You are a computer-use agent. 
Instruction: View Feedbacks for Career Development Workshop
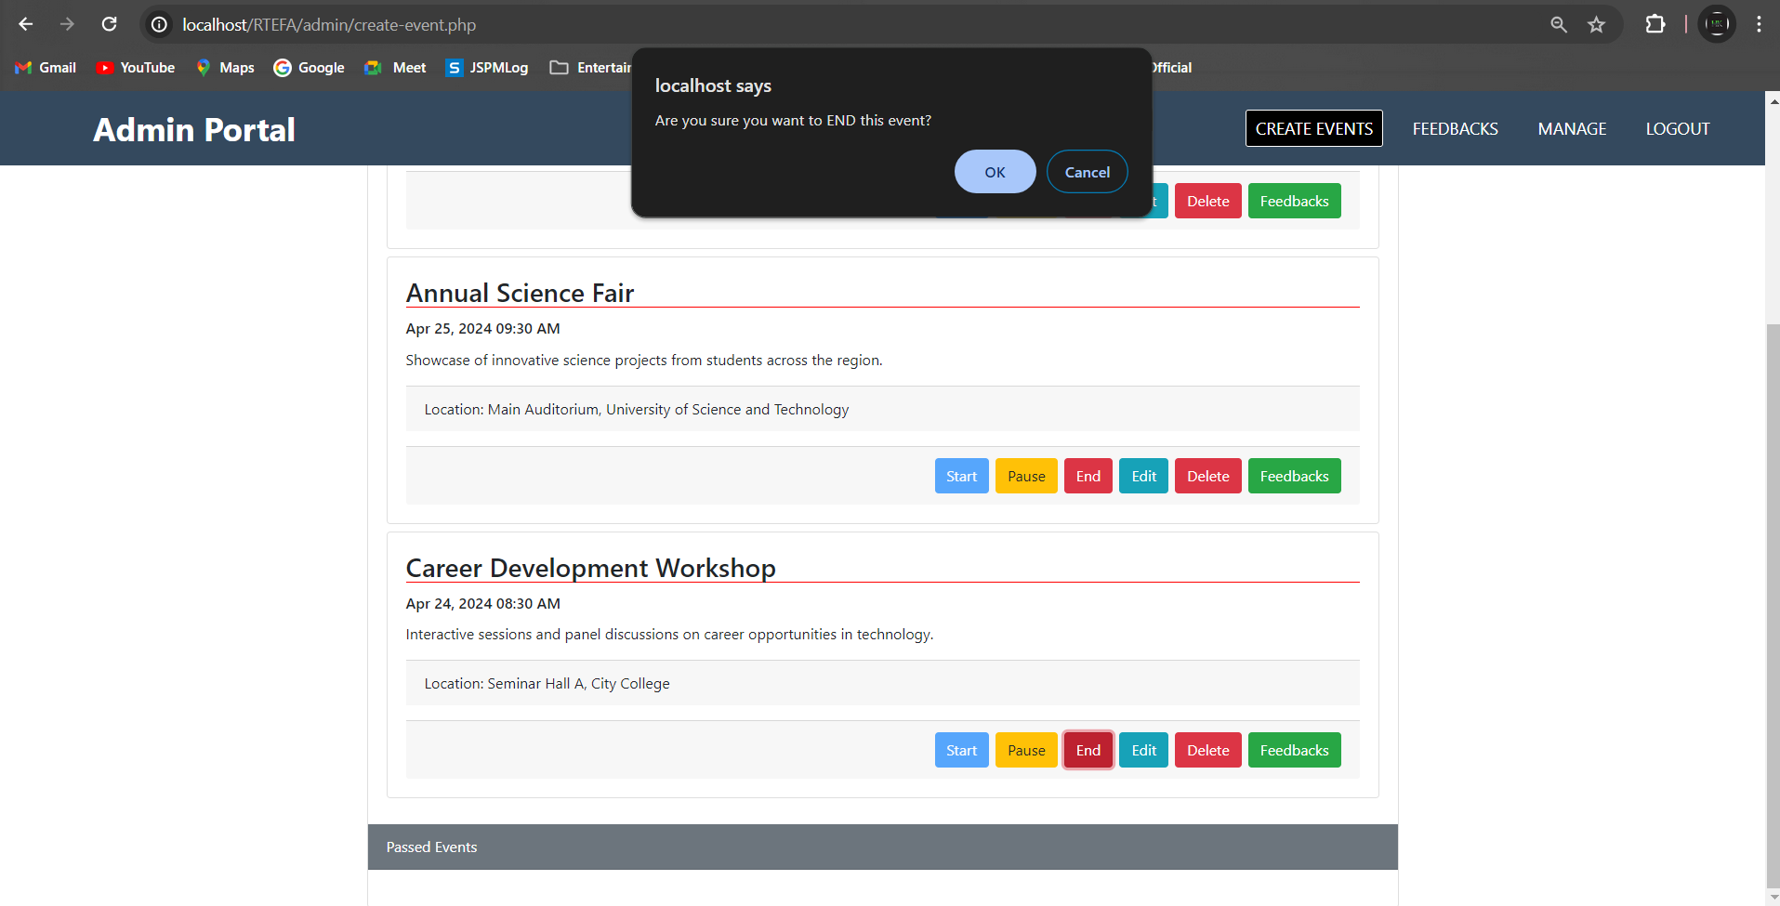(1294, 750)
